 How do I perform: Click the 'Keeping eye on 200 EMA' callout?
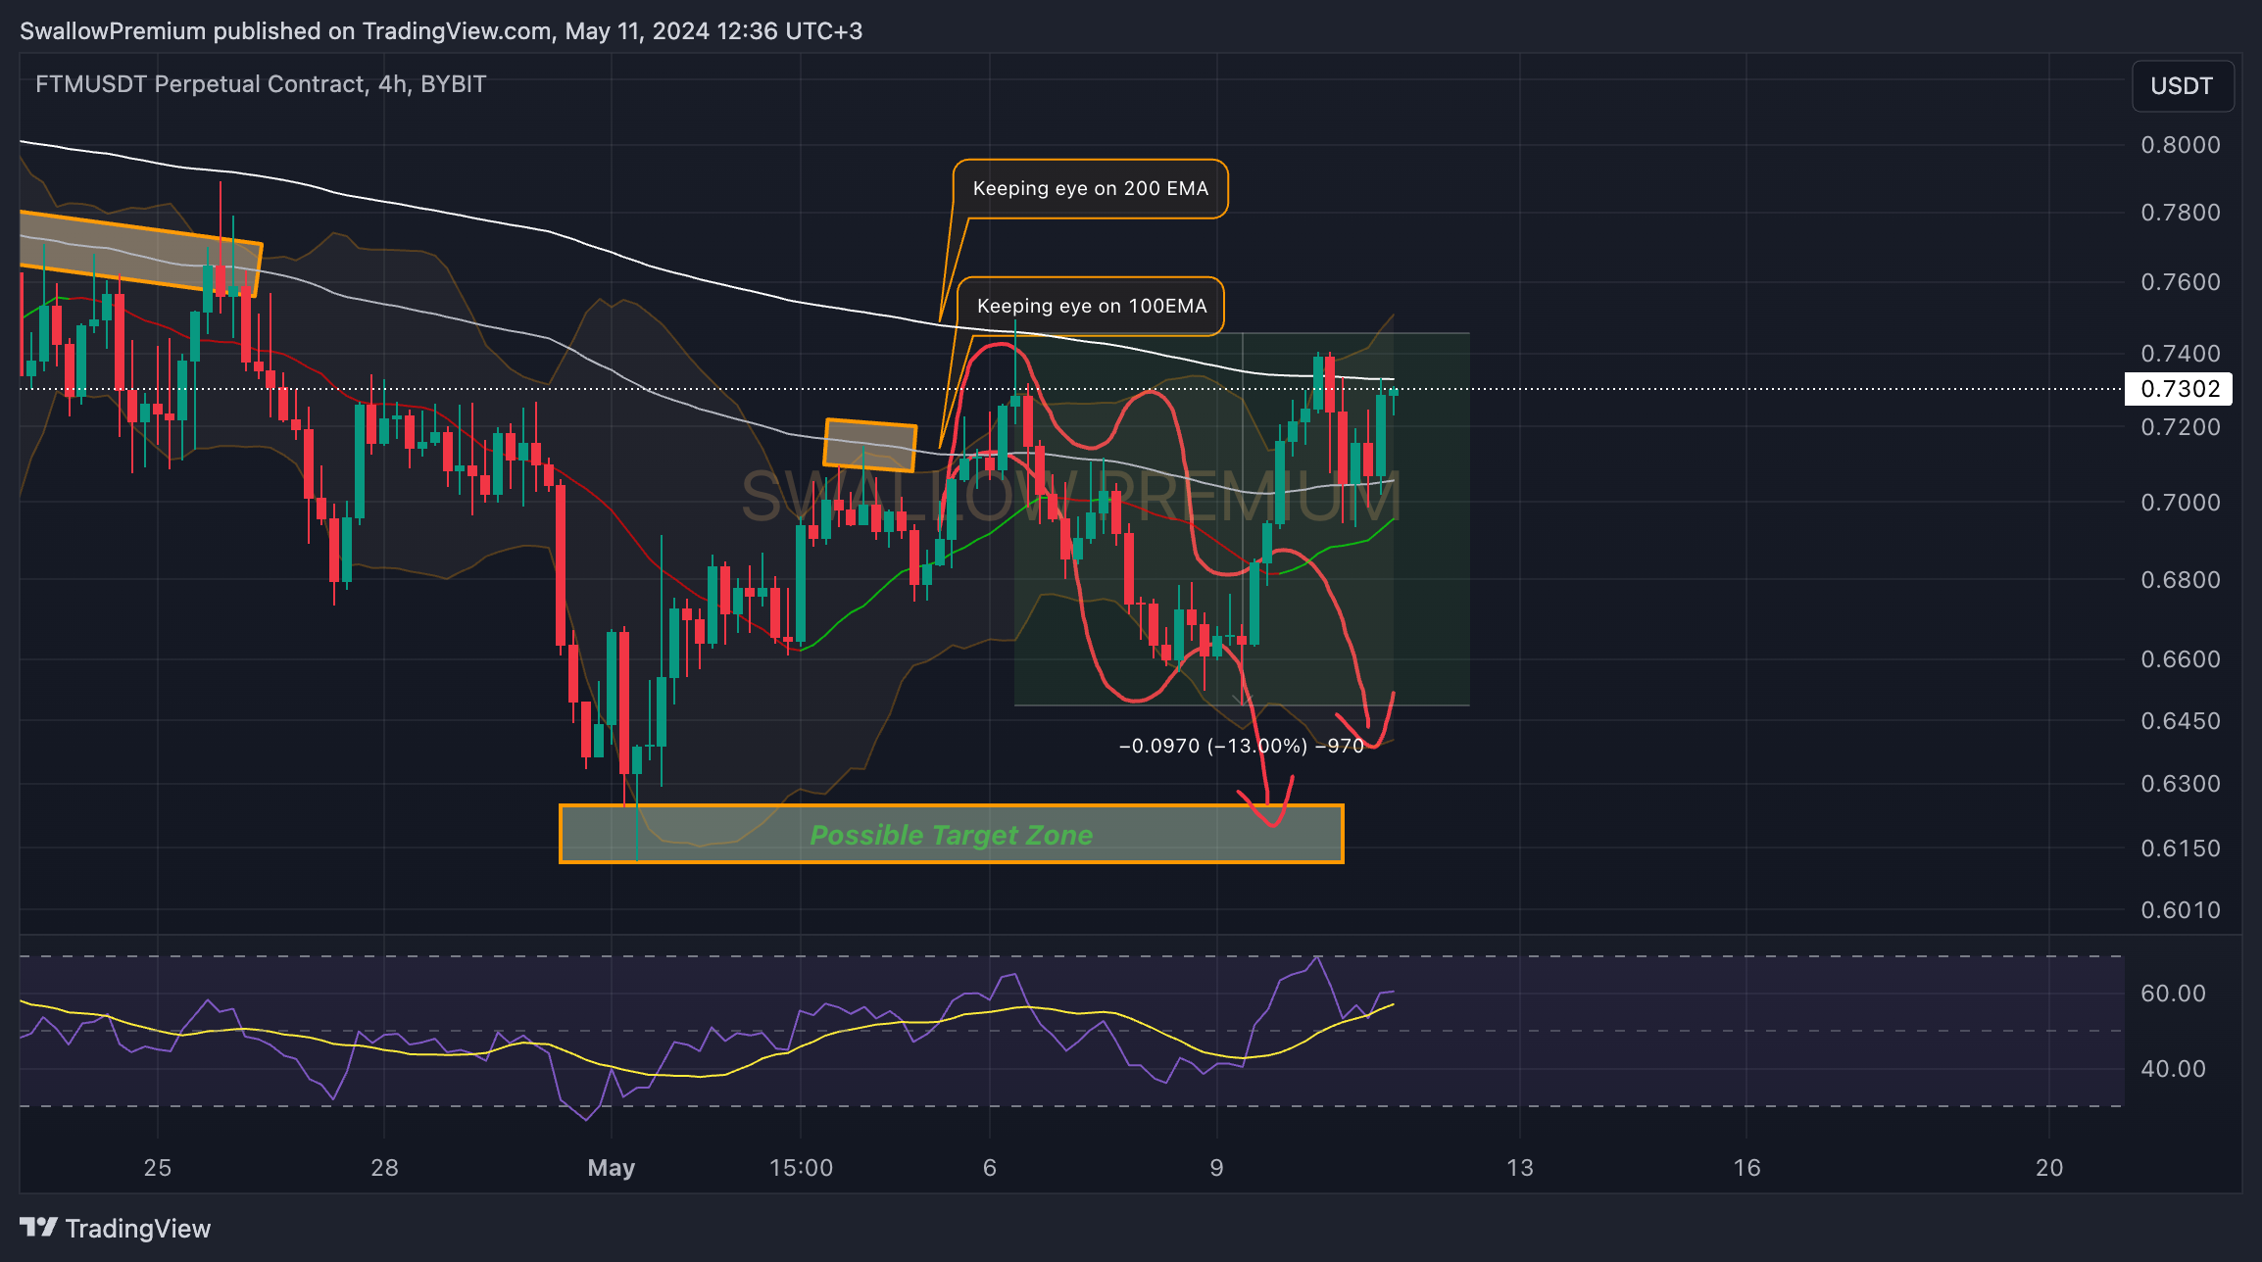point(1090,188)
